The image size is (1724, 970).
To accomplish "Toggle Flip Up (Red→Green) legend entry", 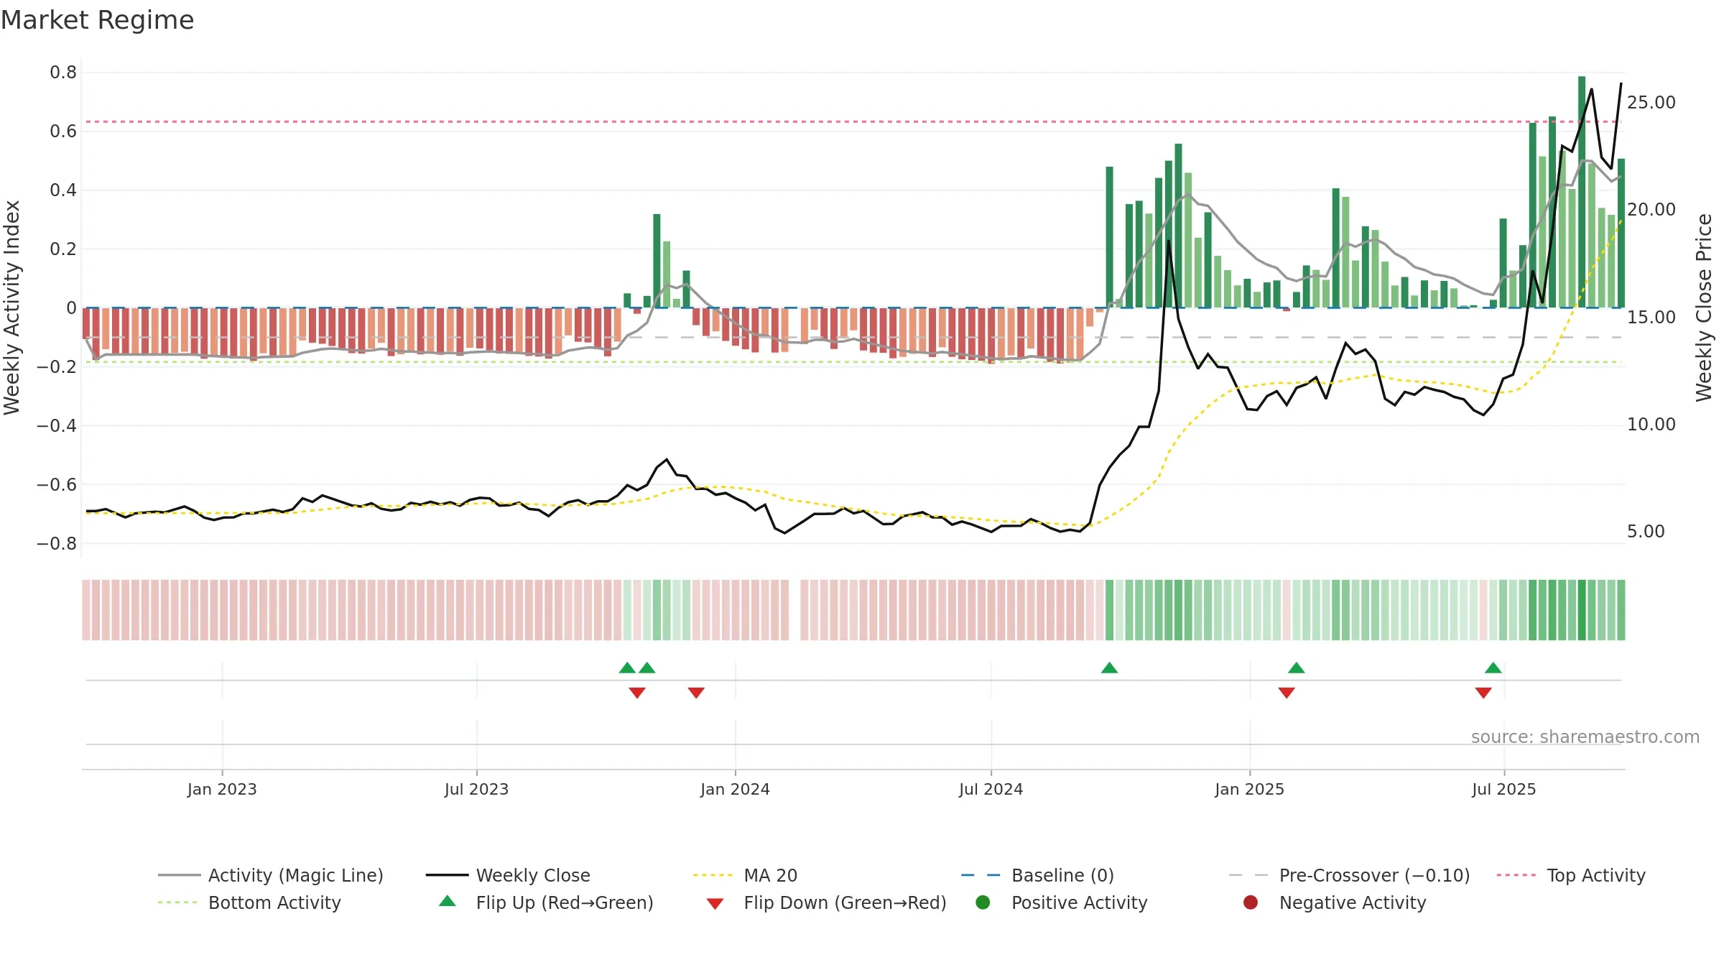I will 546,902.
